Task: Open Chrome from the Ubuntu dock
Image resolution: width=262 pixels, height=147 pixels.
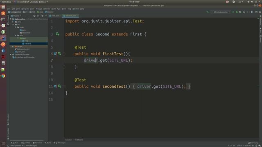Action: coord(3,76)
